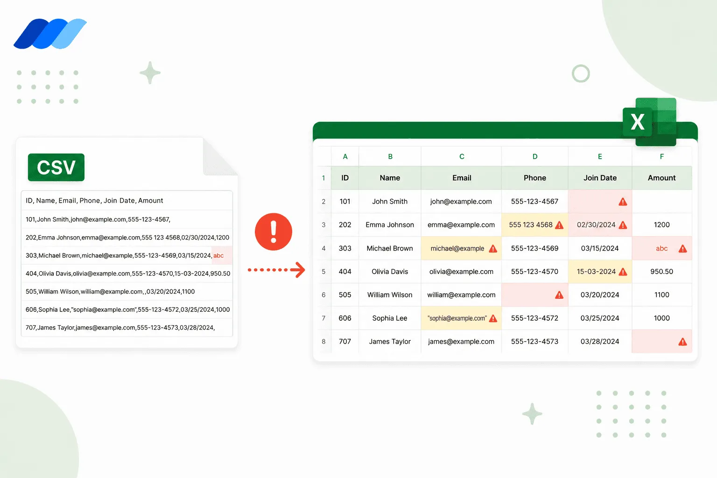Select cell containing olivia@example.com

coord(461,272)
